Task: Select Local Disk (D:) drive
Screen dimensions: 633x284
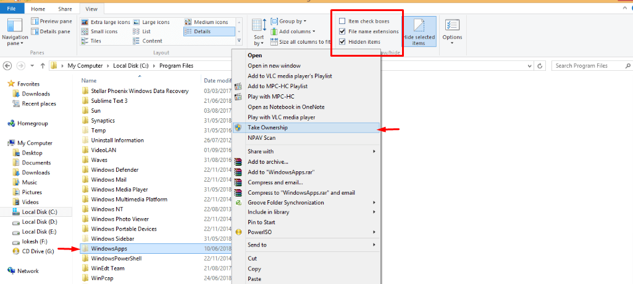Action: (35, 222)
